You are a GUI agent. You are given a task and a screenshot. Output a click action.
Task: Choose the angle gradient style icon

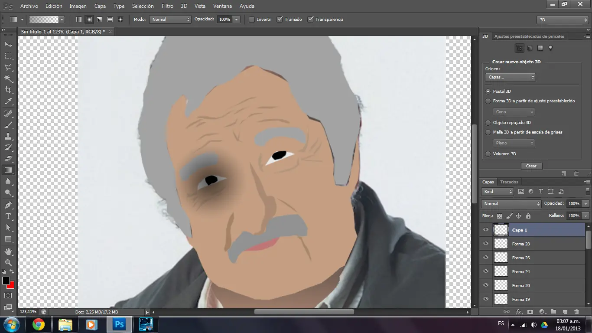pyautogui.click(x=99, y=20)
